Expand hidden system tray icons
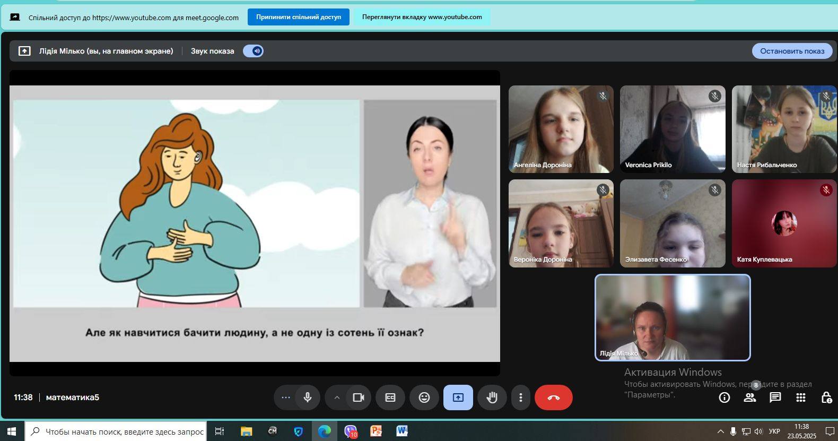 click(x=720, y=431)
